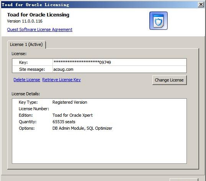Screen dimensions: 206x181
Task: Click the 'Options:' label
Action: 27,128
